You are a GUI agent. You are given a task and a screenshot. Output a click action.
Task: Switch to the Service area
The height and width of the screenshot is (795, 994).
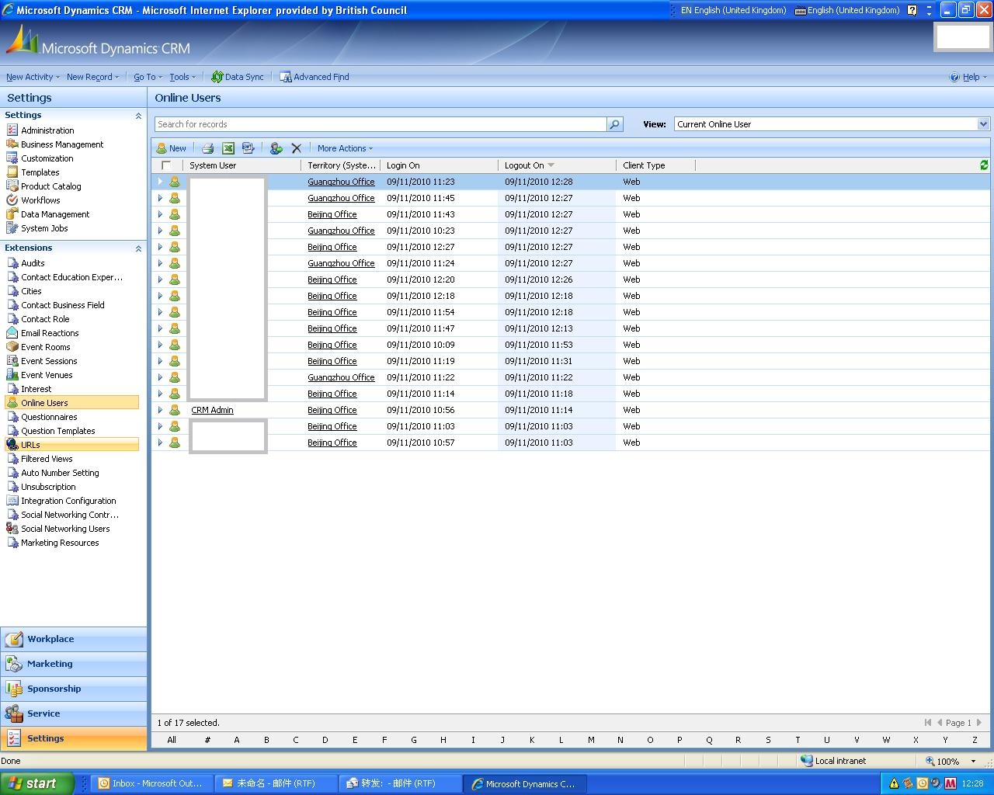tap(74, 713)
